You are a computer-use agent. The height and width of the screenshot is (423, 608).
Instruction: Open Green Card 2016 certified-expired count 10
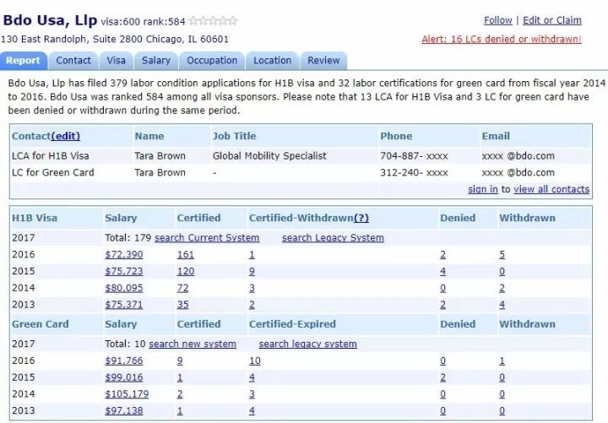[255, 361]
